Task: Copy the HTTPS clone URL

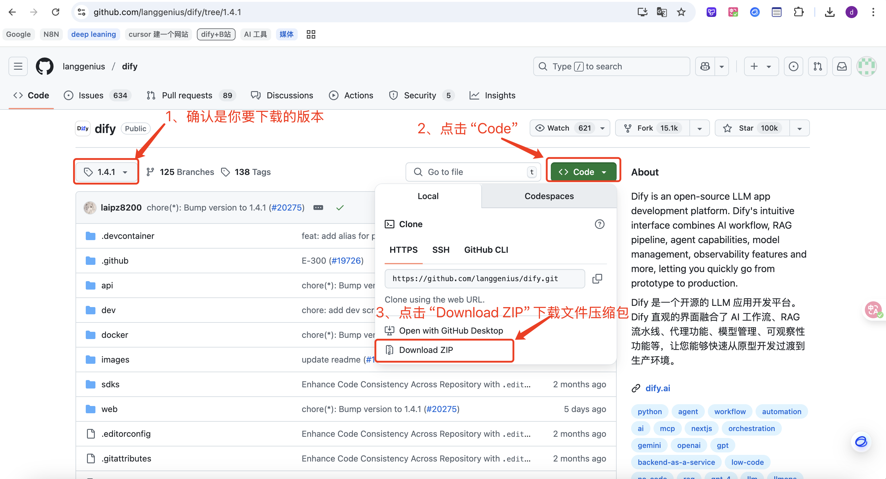Action: 597,279
